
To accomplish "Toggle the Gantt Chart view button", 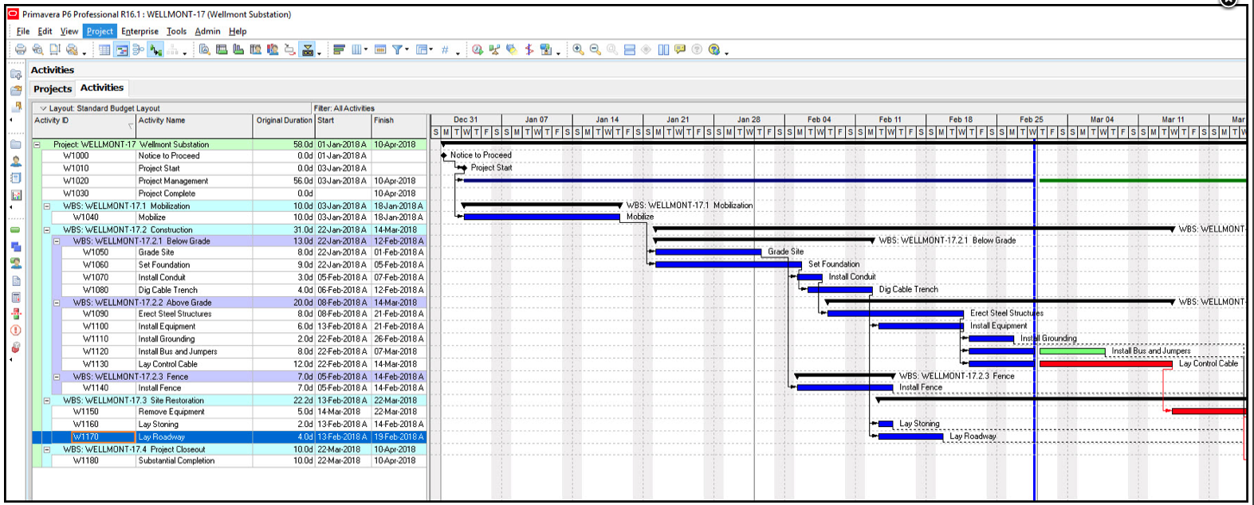I will coord(122,50).
